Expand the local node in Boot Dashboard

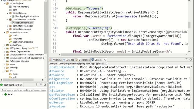tap(2, 94)
